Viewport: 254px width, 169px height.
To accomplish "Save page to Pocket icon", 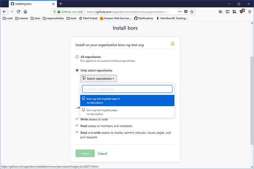I will pyautogui.click(x=186, y=12).
